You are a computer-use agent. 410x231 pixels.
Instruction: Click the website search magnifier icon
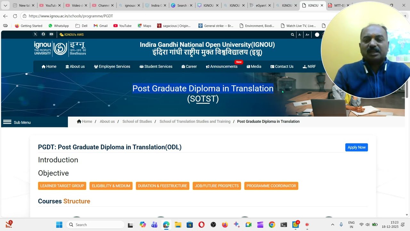292,35
